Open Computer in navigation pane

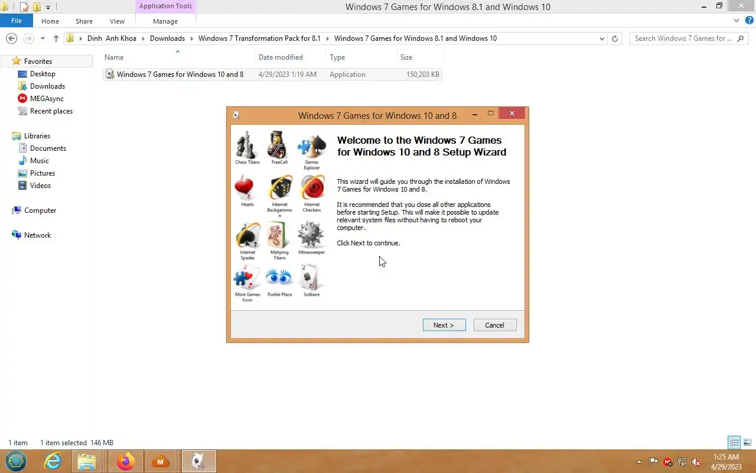(40, 210)
